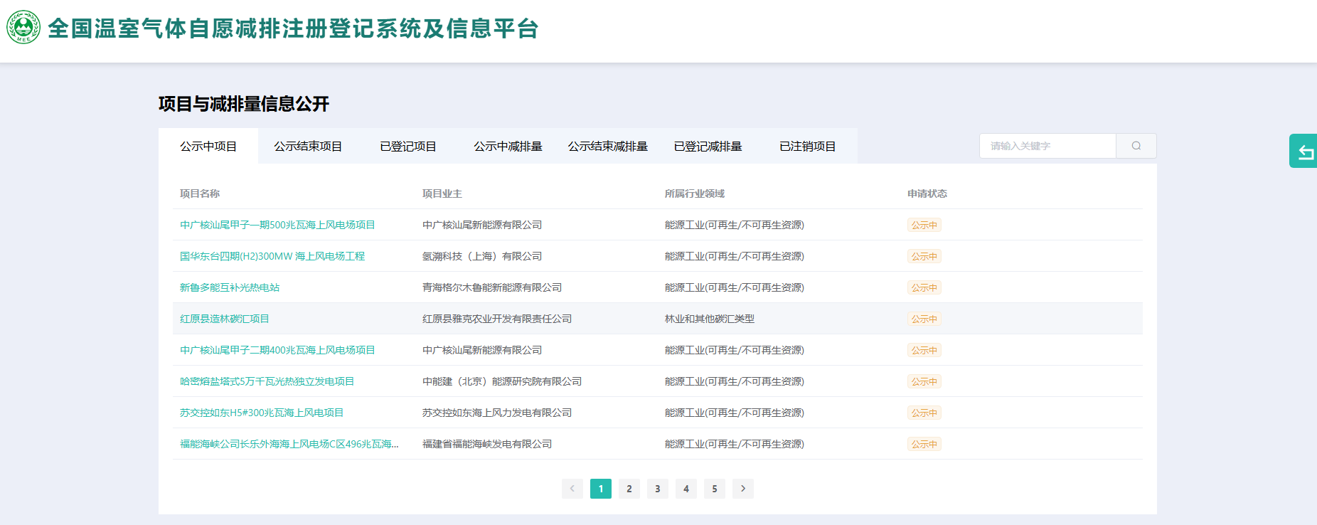Switch to 公示结束项目 tab
This screenshot has height=525, width=1317.
308,146
